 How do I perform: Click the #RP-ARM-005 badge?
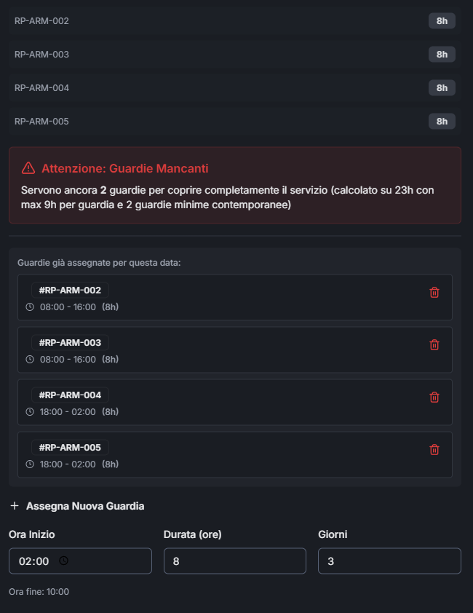click(x=70, y=448)
